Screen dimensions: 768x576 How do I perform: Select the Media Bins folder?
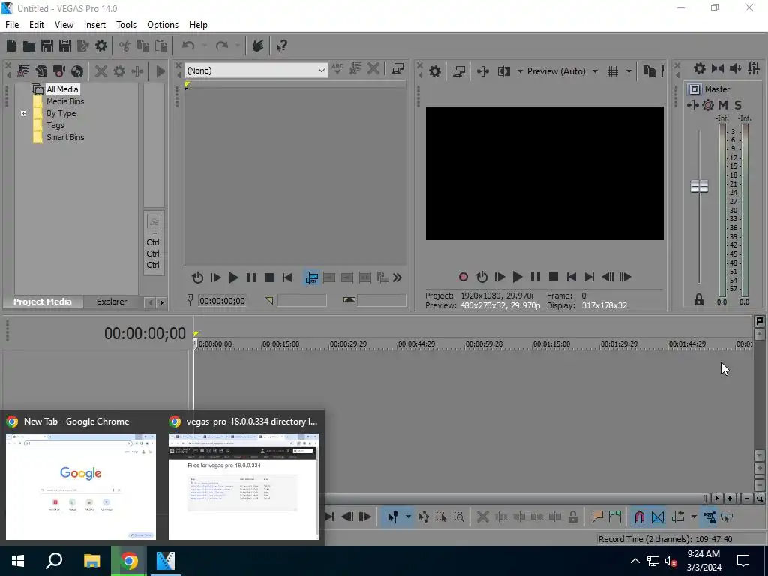[x=65, y=101]
